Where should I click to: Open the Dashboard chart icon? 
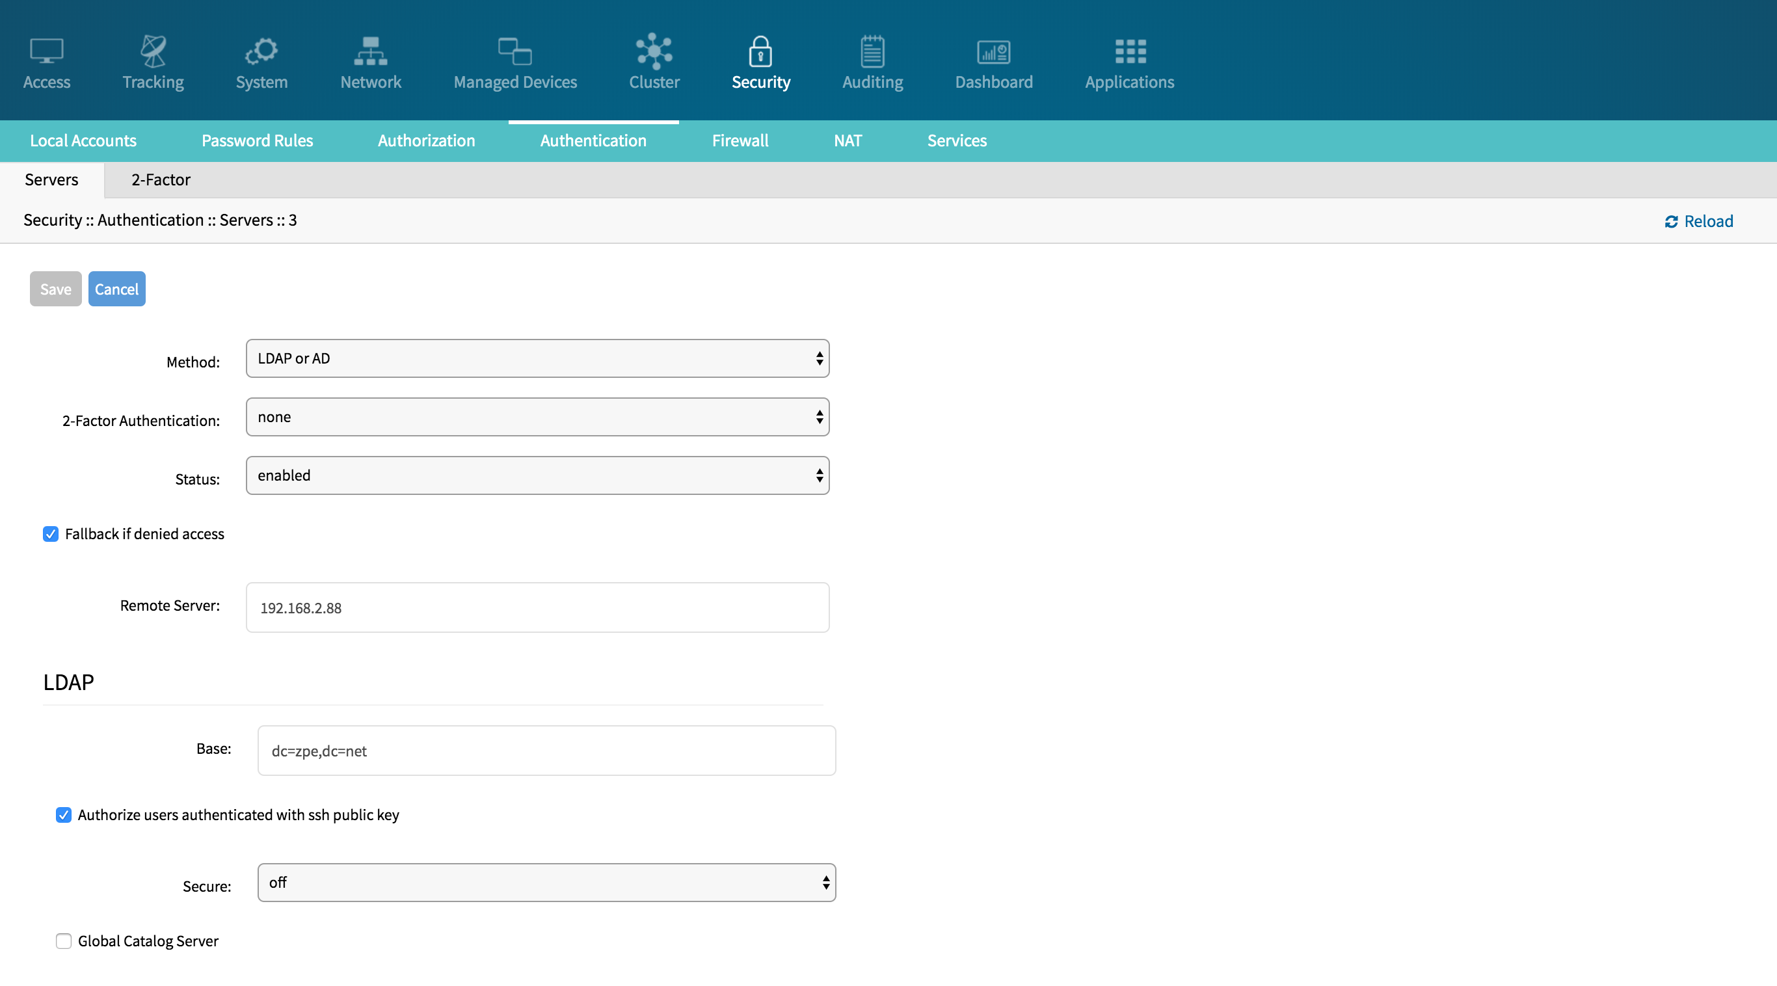click(993, 51)
